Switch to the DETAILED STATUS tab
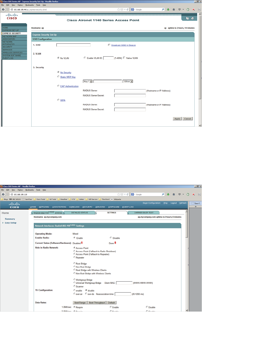 (80, 213)
